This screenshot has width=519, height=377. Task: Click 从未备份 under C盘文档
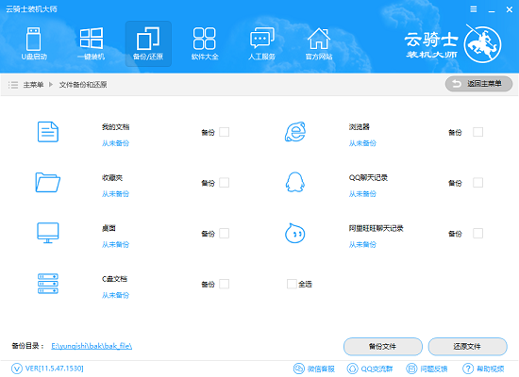(x=115, y=295)
